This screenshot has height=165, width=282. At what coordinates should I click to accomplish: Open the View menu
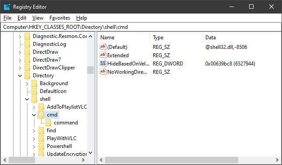(x=38, y=18)
